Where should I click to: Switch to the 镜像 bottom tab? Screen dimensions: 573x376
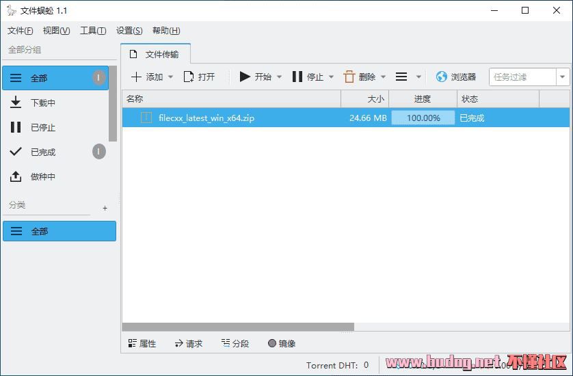tap(282, 344)
